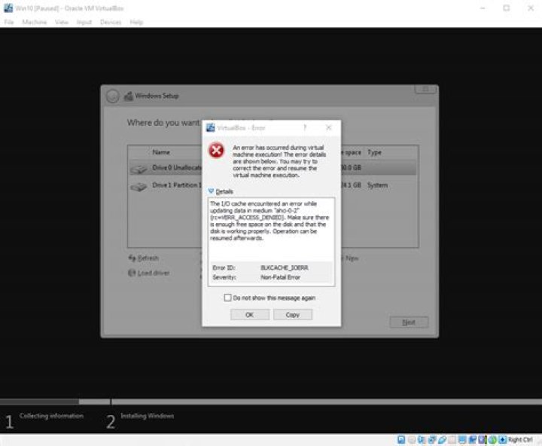The image size is (542, 446).
Task: Click the 'Collecting information' step label
Action: pyautogui.click(x=51, y=416)
